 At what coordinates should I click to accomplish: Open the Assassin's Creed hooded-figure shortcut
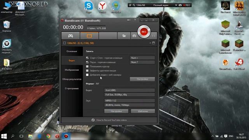pos(239,28)
